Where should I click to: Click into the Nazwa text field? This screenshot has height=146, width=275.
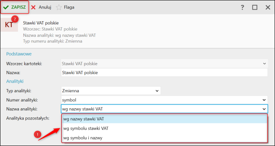point(165,73)
